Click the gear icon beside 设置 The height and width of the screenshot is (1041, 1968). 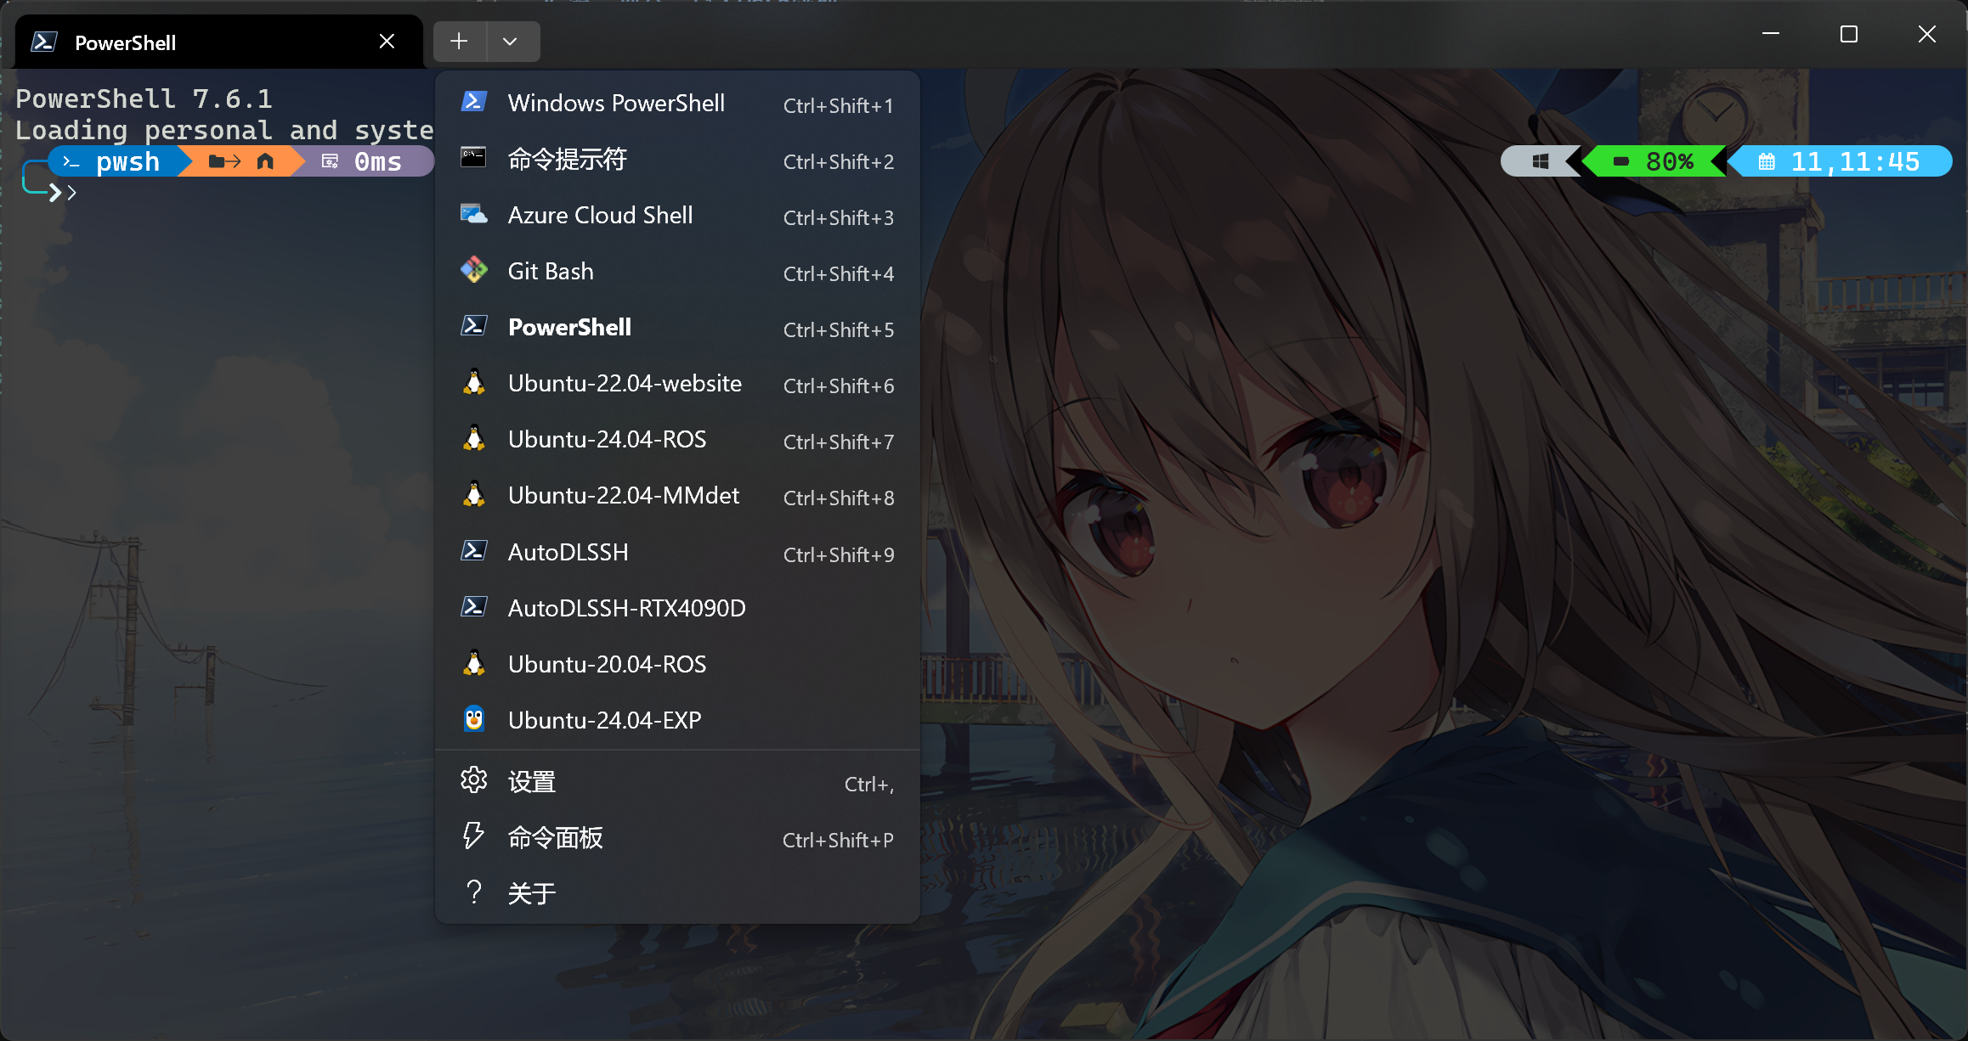pos(473,779)
